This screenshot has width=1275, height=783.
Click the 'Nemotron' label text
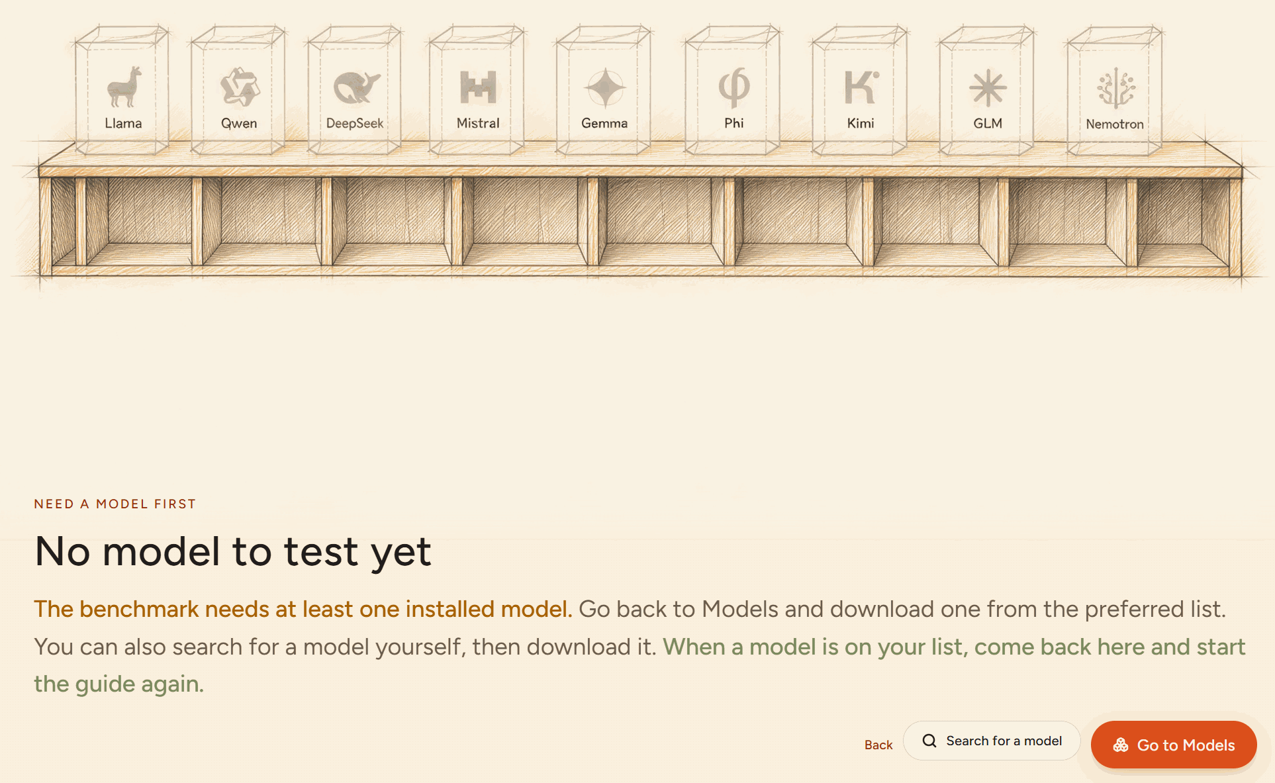1115,124
